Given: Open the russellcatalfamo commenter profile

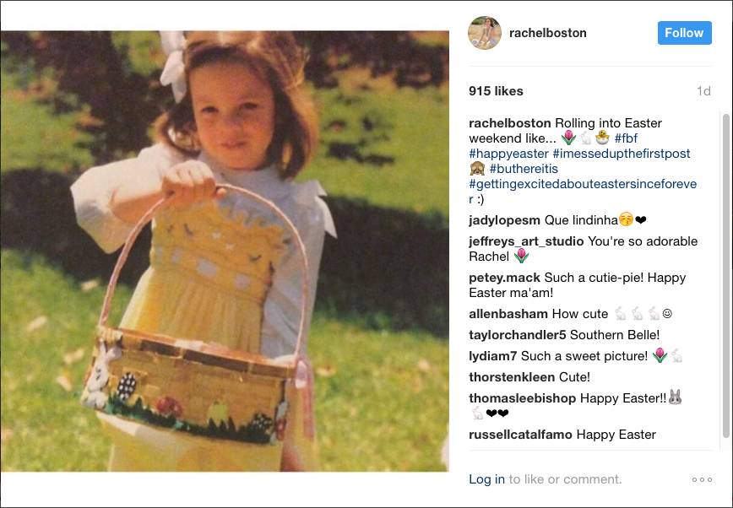Looking at the screenshot, I should point(520,435).
